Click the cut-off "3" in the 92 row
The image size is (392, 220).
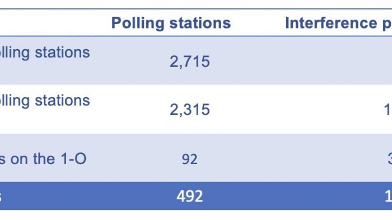click(x=390, y=159)
